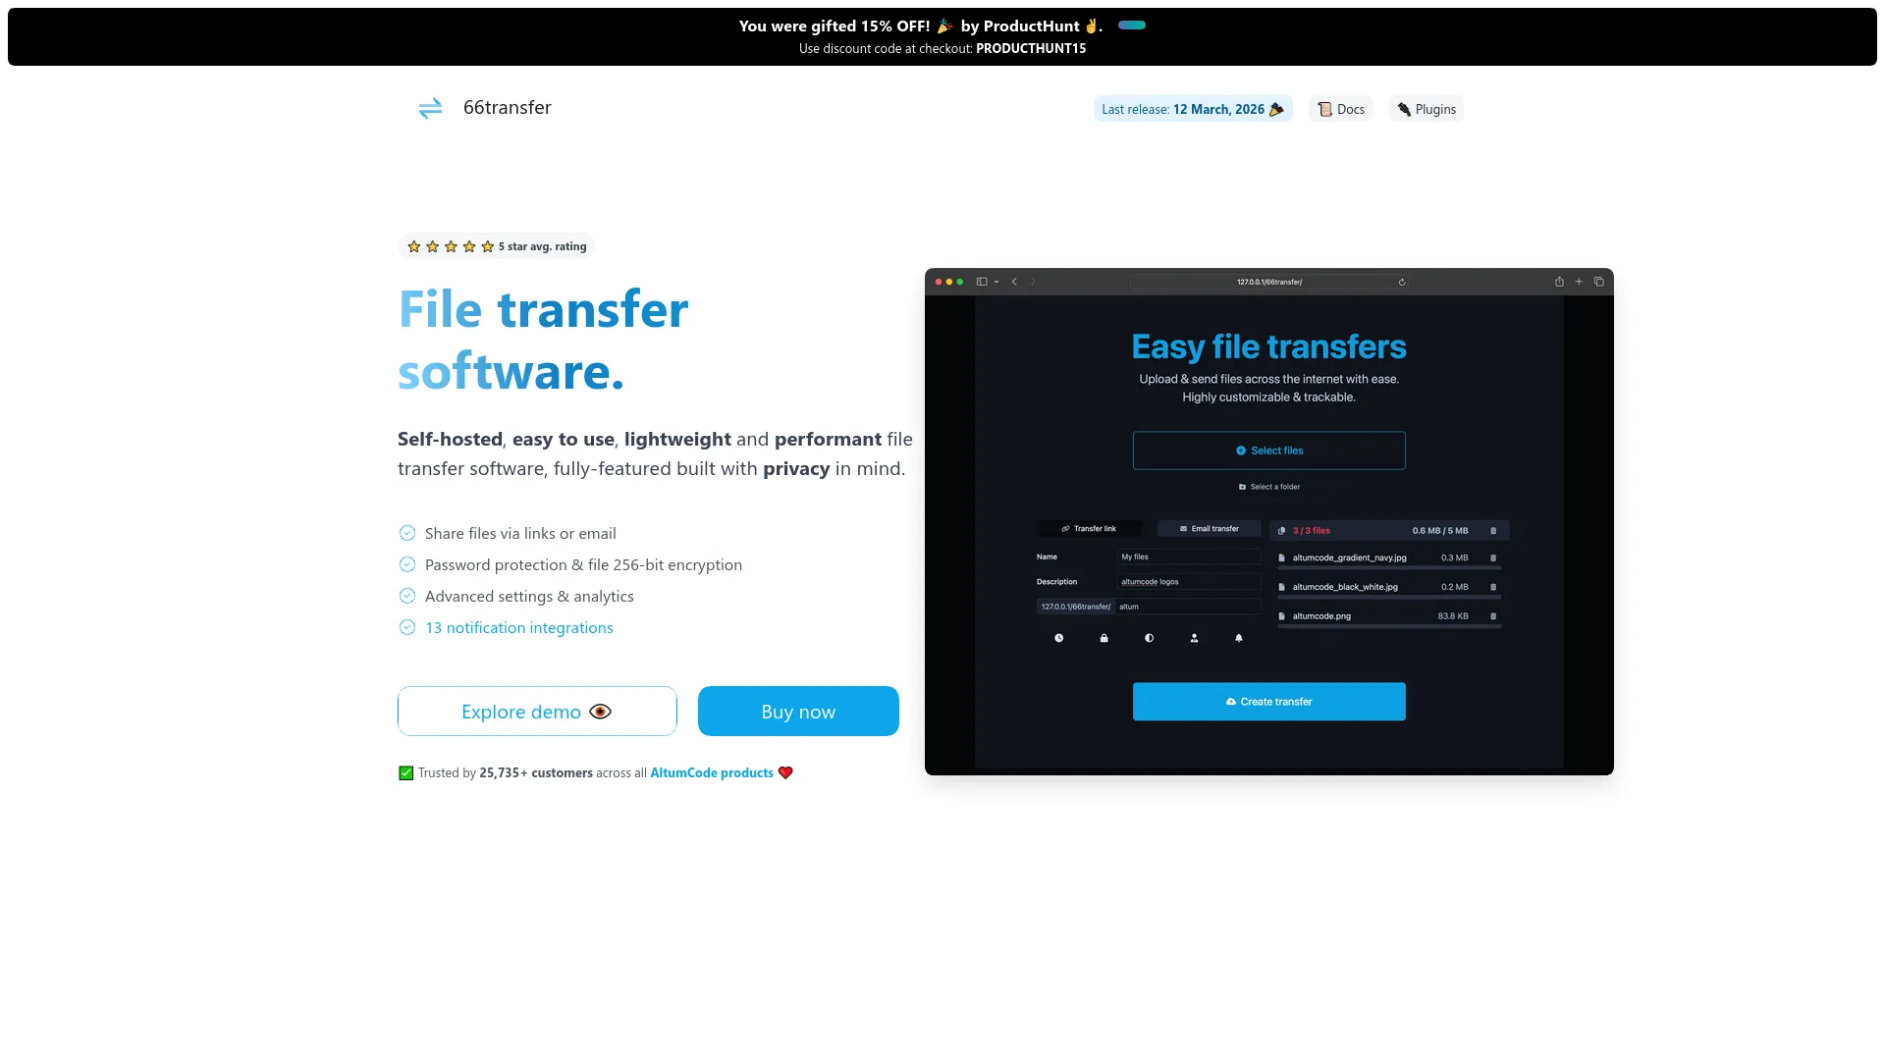Open the Docs page

pos(1340,109)
